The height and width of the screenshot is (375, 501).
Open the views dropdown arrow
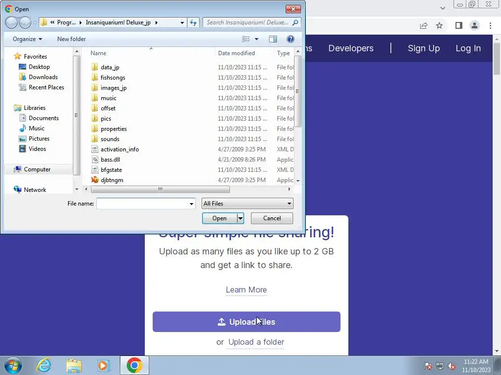[x=256, y=39]
